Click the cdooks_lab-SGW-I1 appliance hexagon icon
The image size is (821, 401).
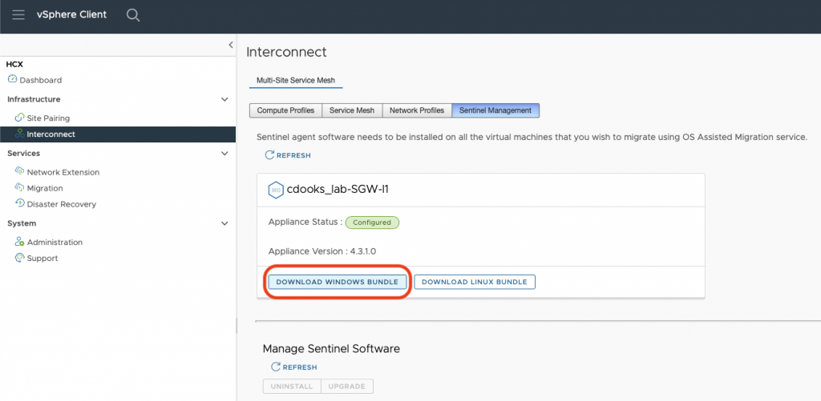point(275,190)
